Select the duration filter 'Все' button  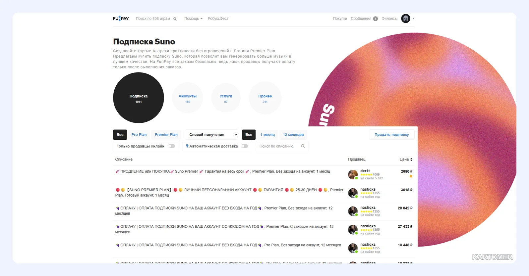249,135
